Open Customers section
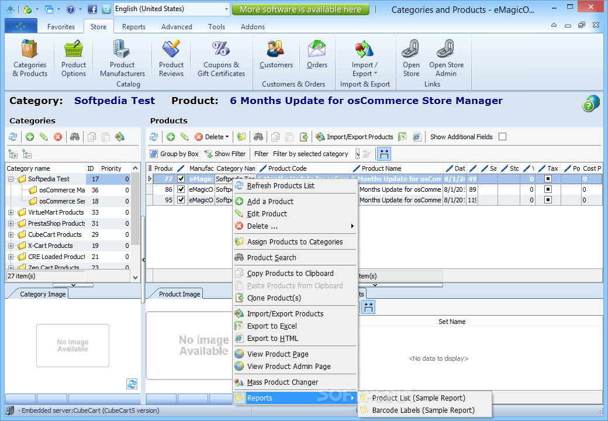The image size is (608, 421). (x=276, y=54)
